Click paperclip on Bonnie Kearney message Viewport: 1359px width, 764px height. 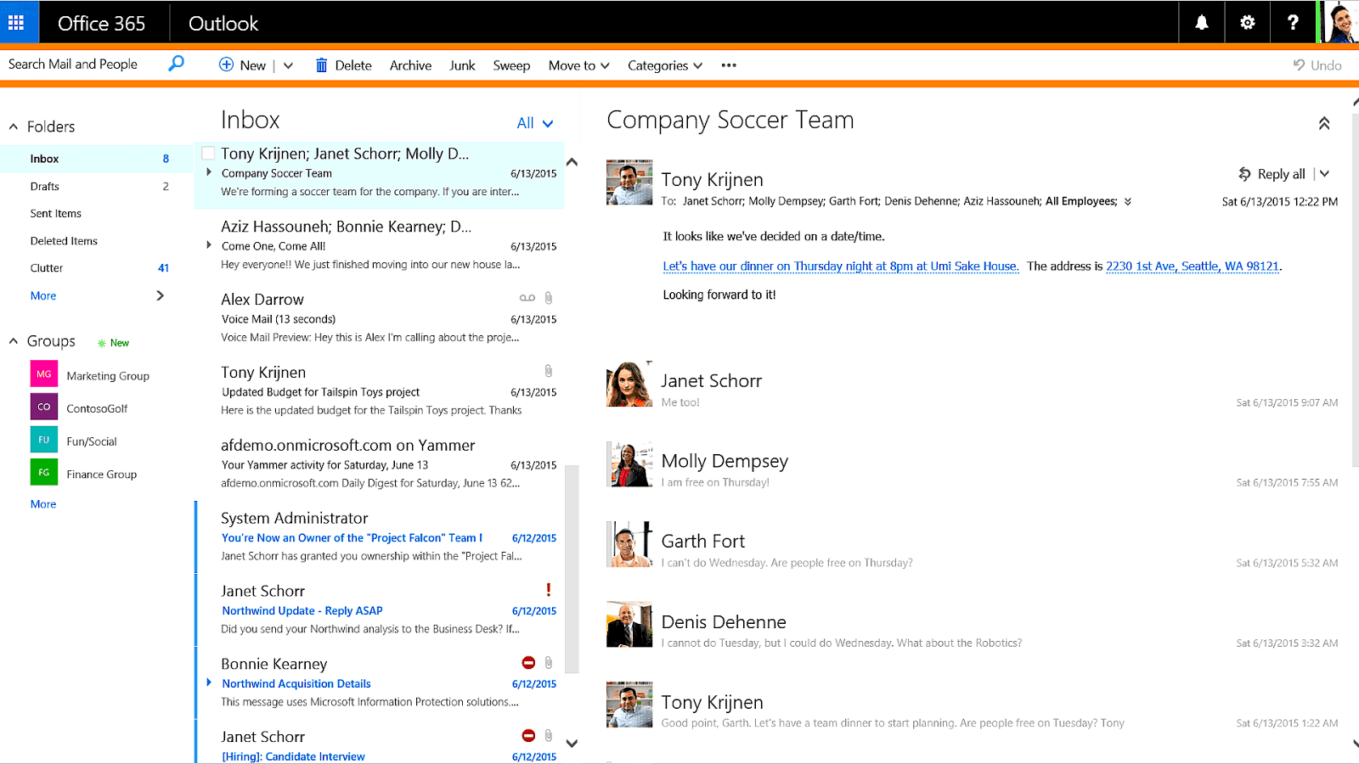tap(549, 663)
